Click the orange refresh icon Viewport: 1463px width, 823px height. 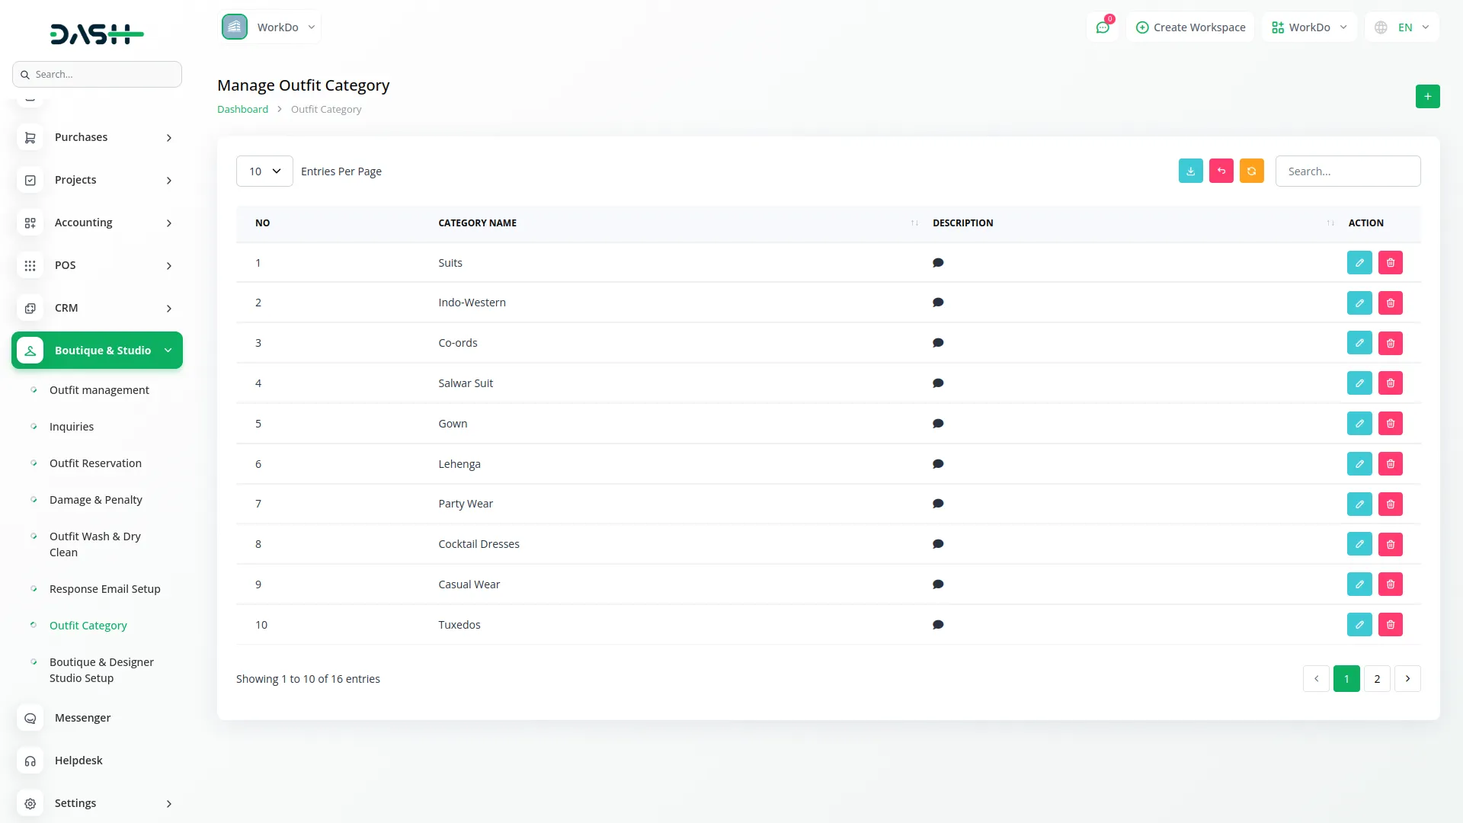1251,171
